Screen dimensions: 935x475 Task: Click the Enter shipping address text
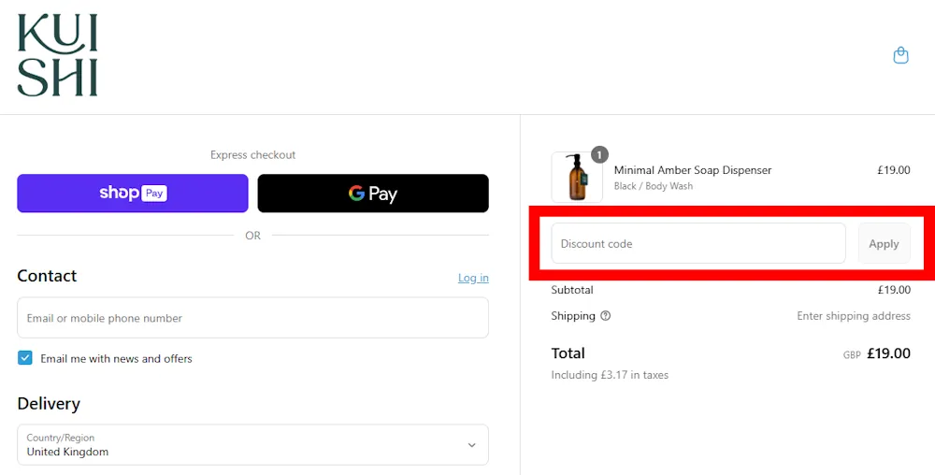(x=853, y=316)
